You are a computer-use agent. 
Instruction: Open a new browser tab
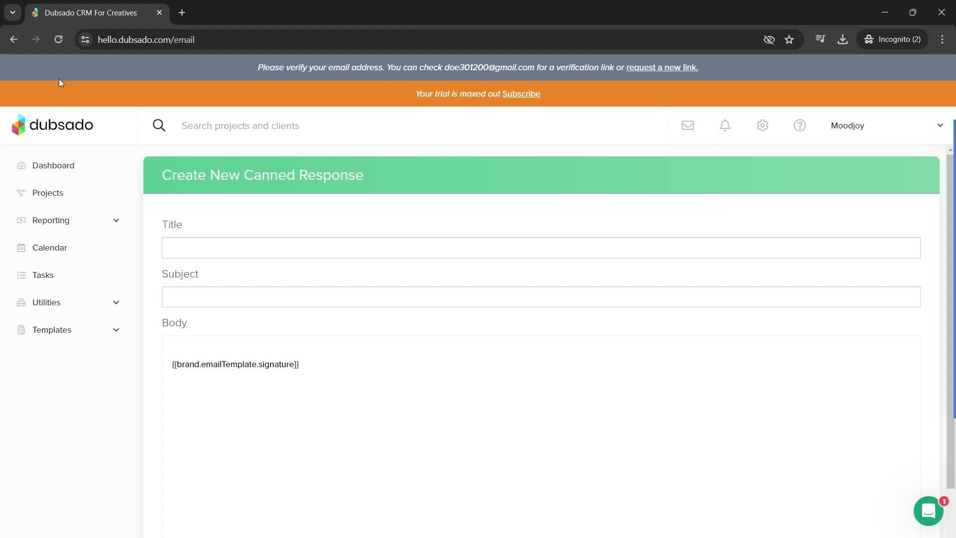pos(182,12)
